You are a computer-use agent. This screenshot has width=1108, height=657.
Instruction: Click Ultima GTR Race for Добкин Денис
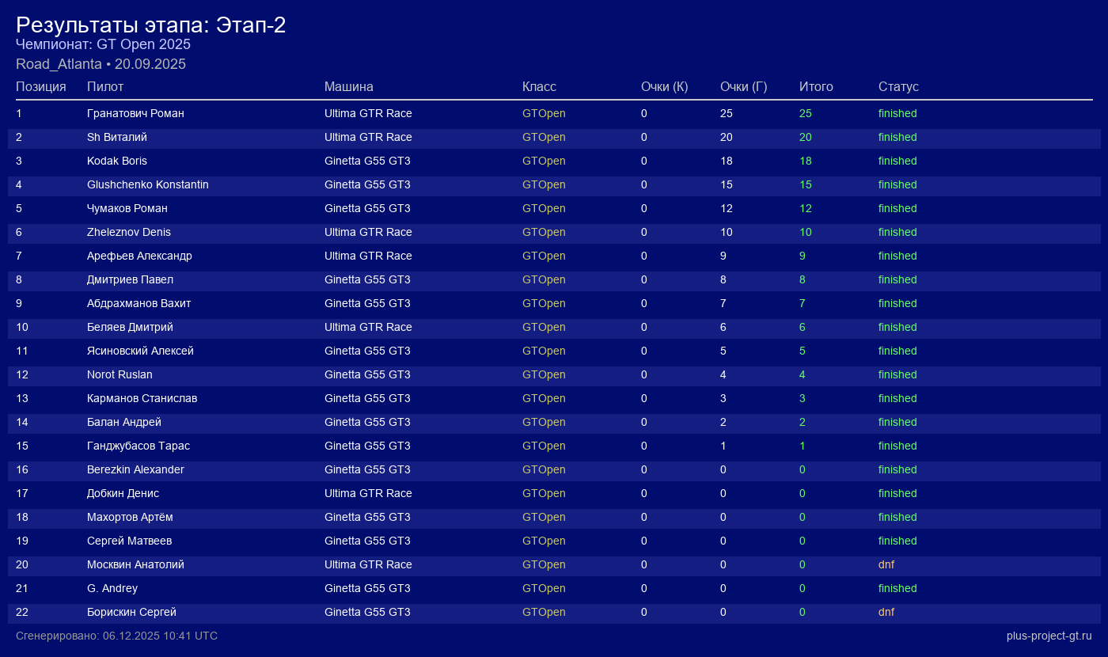click(368, 493)
